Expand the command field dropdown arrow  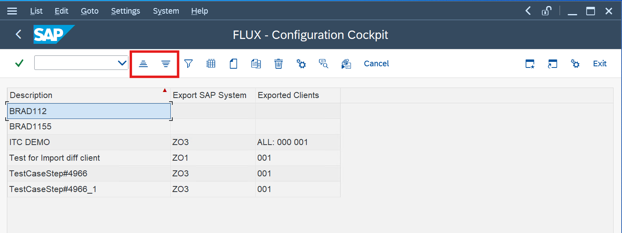click(x=122, y=63)
